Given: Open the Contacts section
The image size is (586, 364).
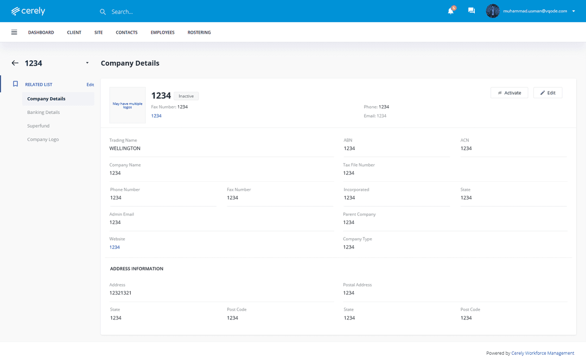Looking at the screenshot, I should [126, 32].
